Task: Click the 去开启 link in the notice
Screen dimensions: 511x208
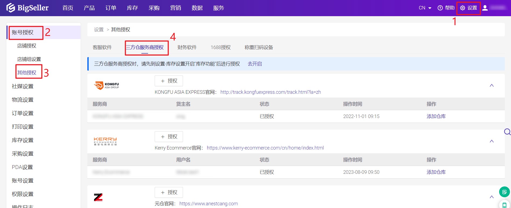Action: (255, 64)
